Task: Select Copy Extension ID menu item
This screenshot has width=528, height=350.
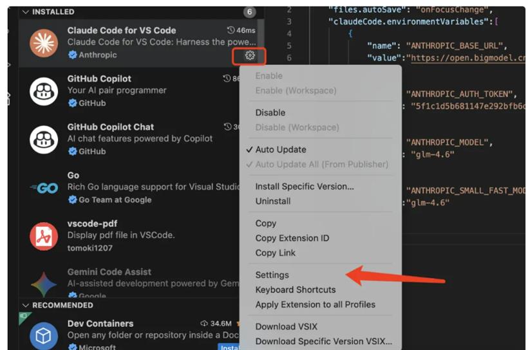Action: click(292, 238)
